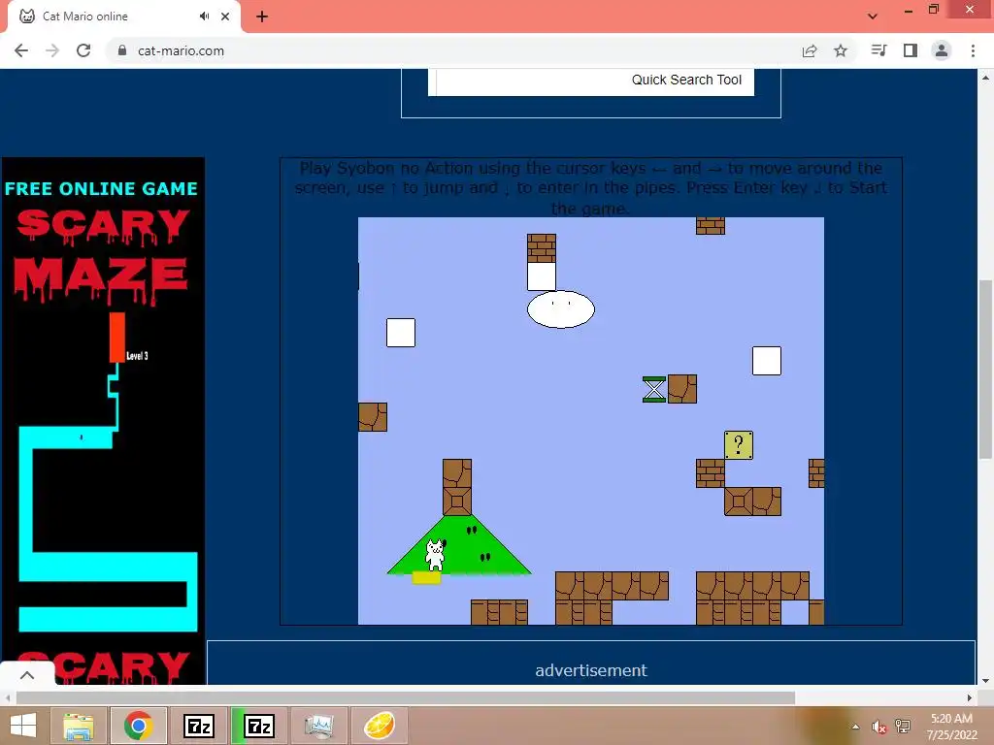Expand the tab search chevron
Image resolution: width=994 pixels, height=745 pixels.
pos(873,16)
